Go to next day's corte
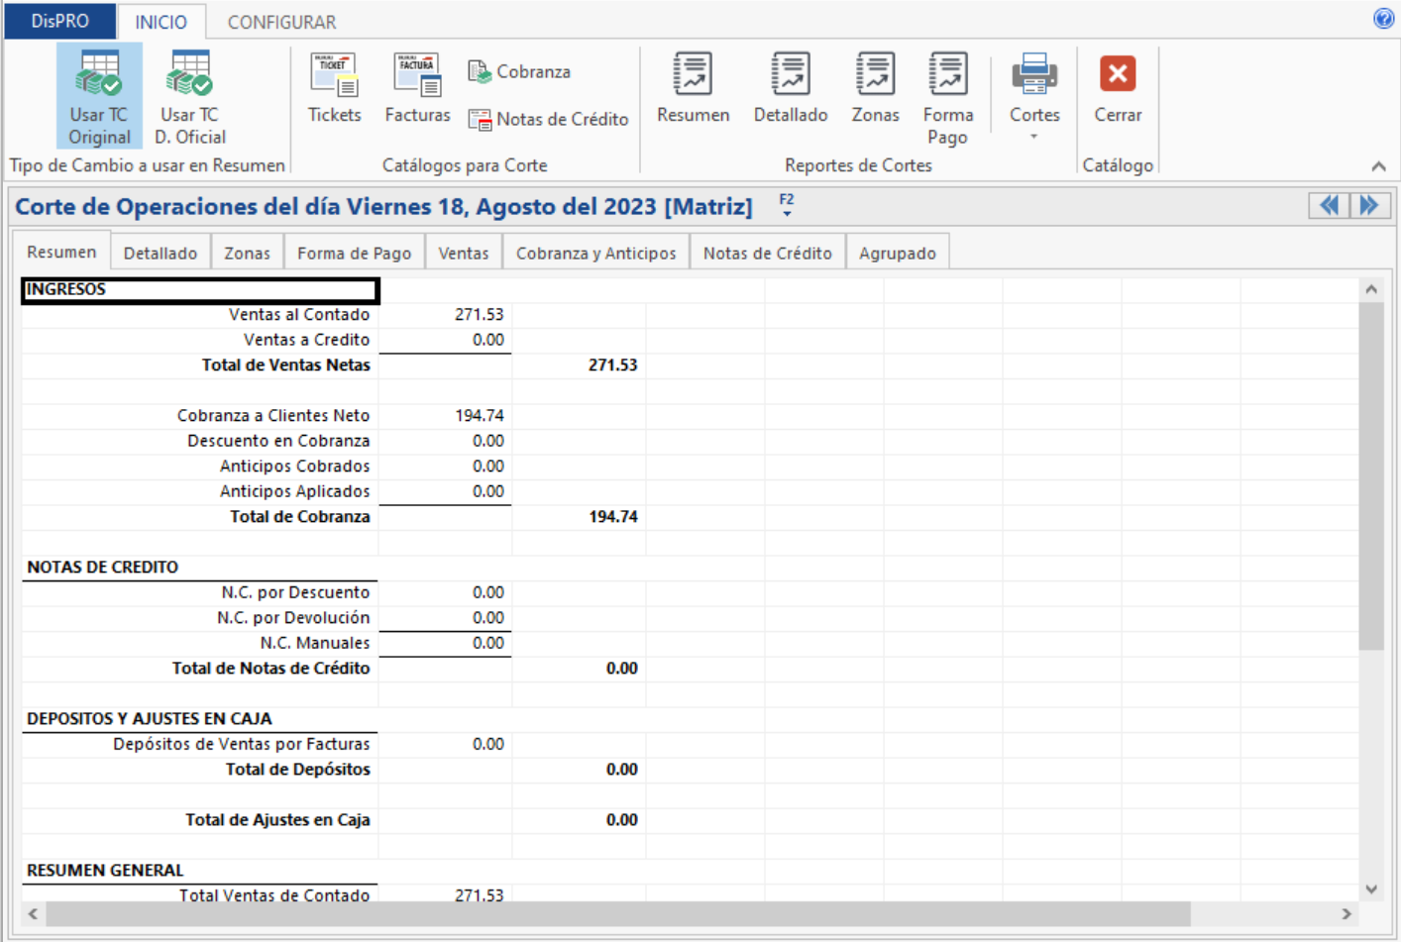This screenshot has height=942, width=1401. [1369, 205]
